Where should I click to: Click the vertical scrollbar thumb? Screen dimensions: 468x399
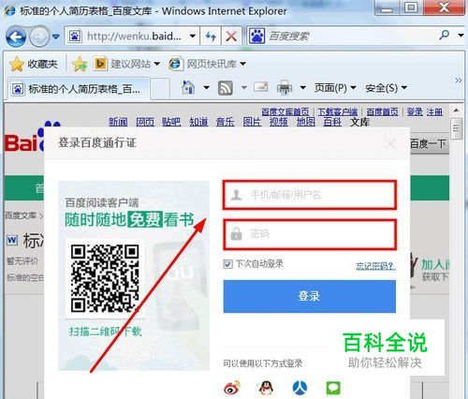[x=456, y=128]
